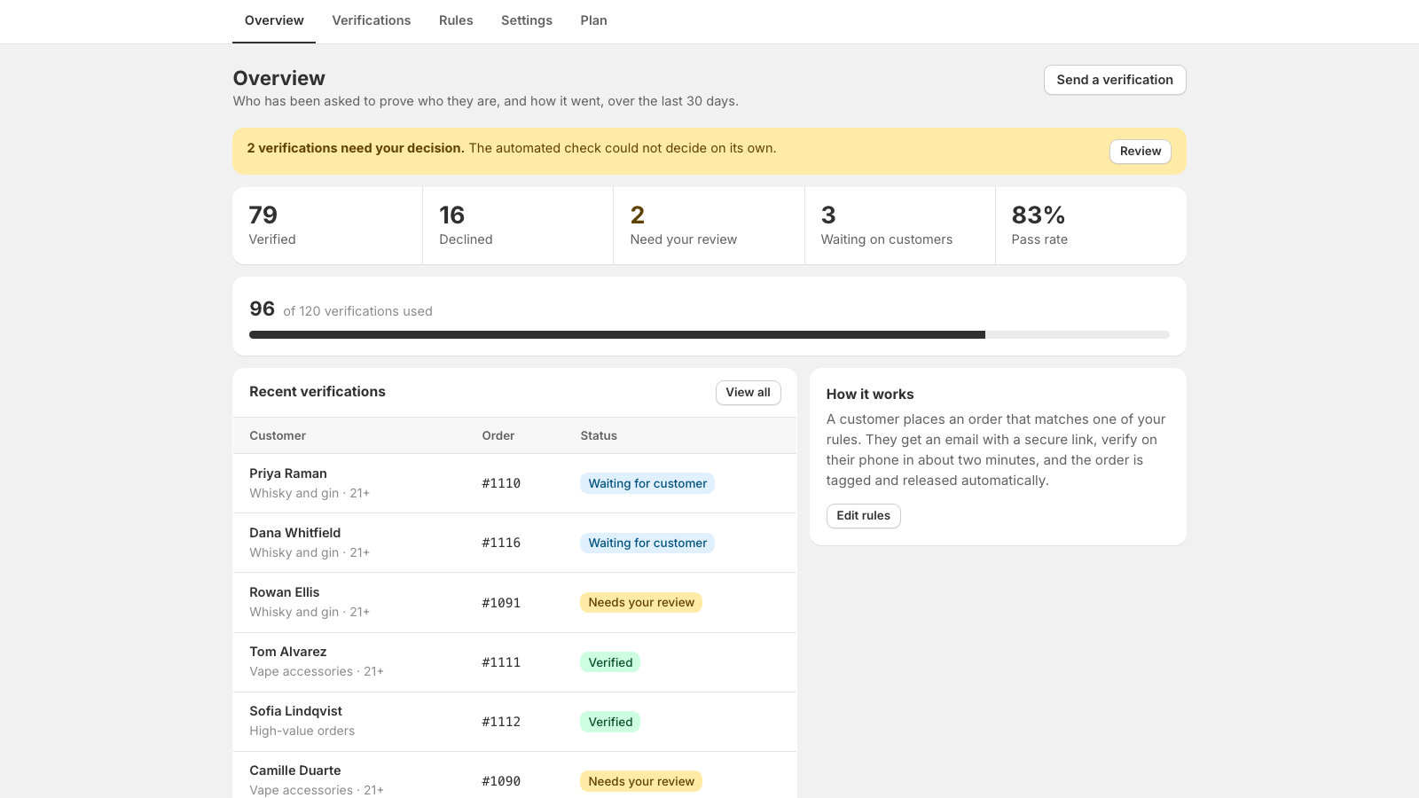Click Needs your review badge for Camille Duarte
This screenshot has width=1419, height=798.
(641, 781)
